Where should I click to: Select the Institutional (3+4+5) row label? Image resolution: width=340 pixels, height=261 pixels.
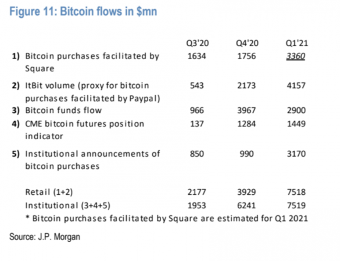pos(67,205)
